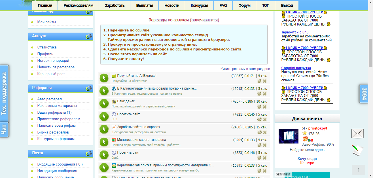This screenshot has width=373, height=178.
Task: Click the gear icon on the Банк денег row
Action: [x=259, y=107]
